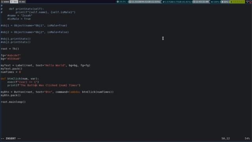
Task: Click the '#obj2 = Object(name="Obj2"' line
Action: point(35,32)
